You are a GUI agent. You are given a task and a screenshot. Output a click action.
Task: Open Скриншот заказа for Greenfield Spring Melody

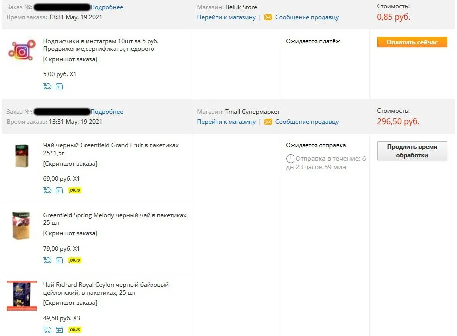click(x=70, y=233)
